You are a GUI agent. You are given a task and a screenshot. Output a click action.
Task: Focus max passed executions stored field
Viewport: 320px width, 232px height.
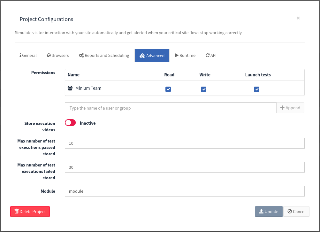185,143
